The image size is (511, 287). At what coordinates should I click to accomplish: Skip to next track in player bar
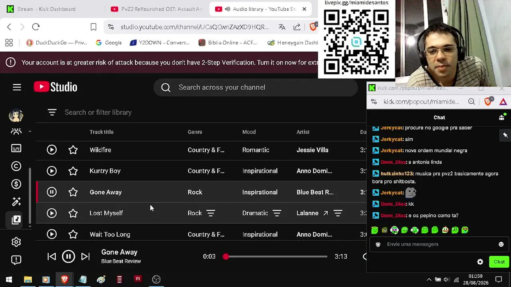point(85,257)
